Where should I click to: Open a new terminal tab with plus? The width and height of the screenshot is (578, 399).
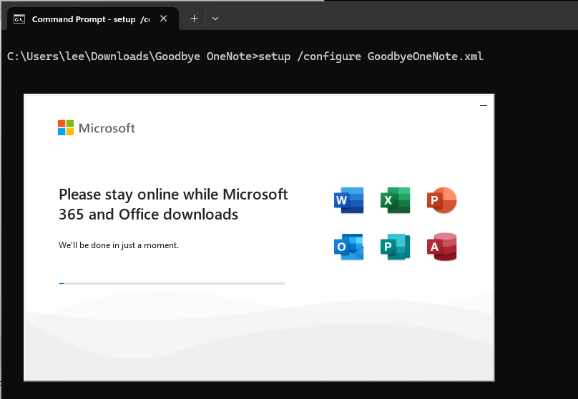pyautogui.click(x=194, y=19)
